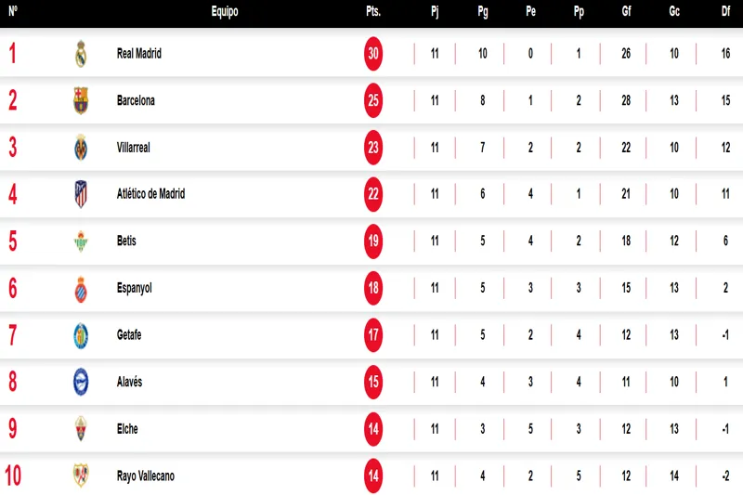This screenshot has height=495, width=743.
Task: Click the position number 10
Action: point(13,475)
